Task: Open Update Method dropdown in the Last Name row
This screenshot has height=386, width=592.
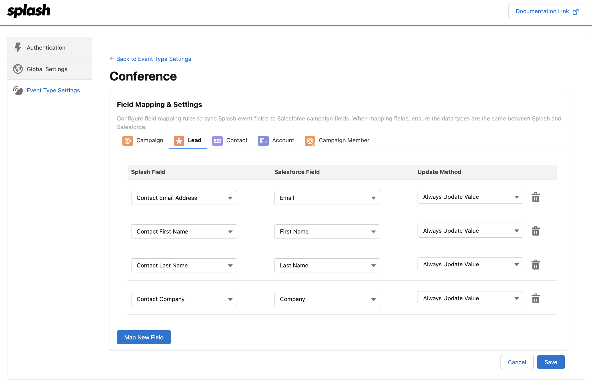Action: click(x=470, y=264)
